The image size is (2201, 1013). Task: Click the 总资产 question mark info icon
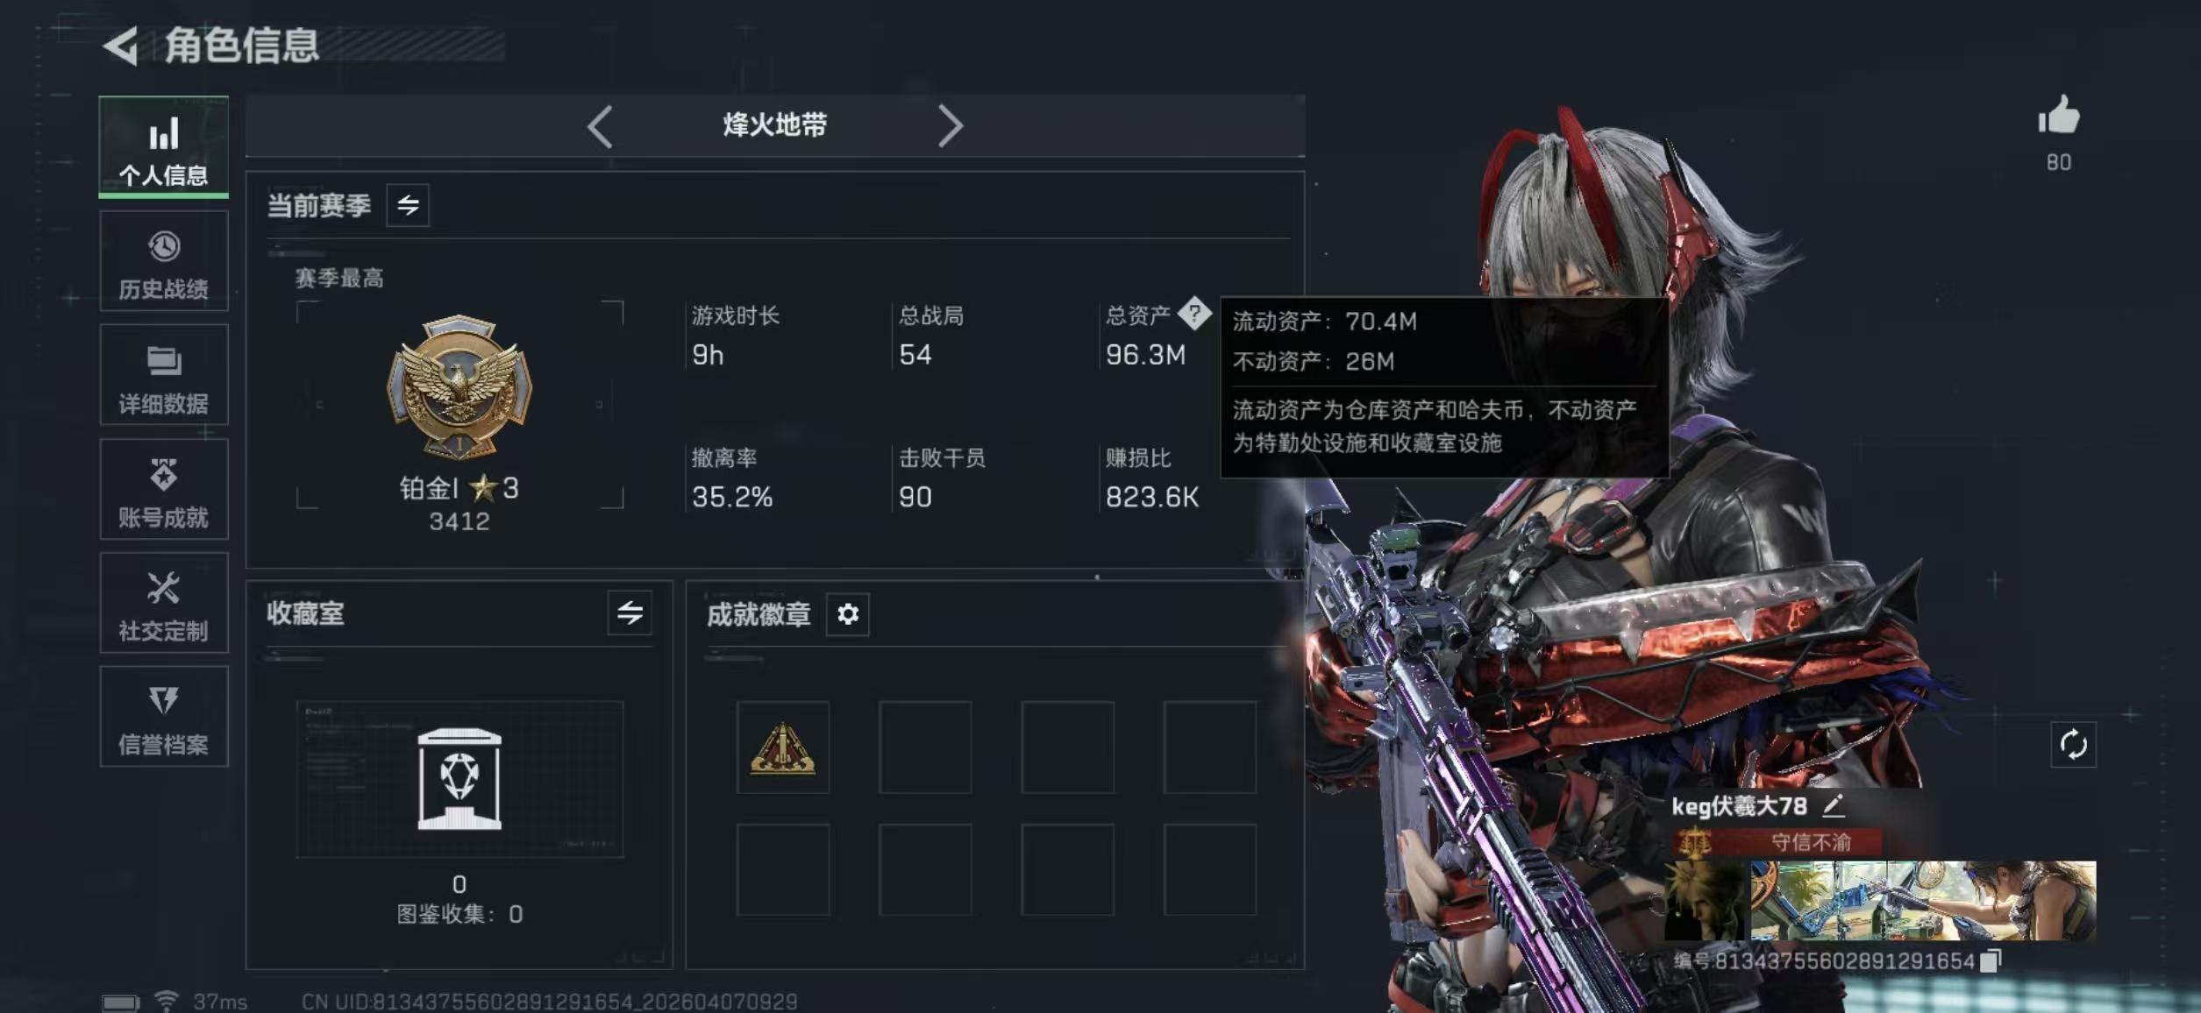(x=1193, y=313)
